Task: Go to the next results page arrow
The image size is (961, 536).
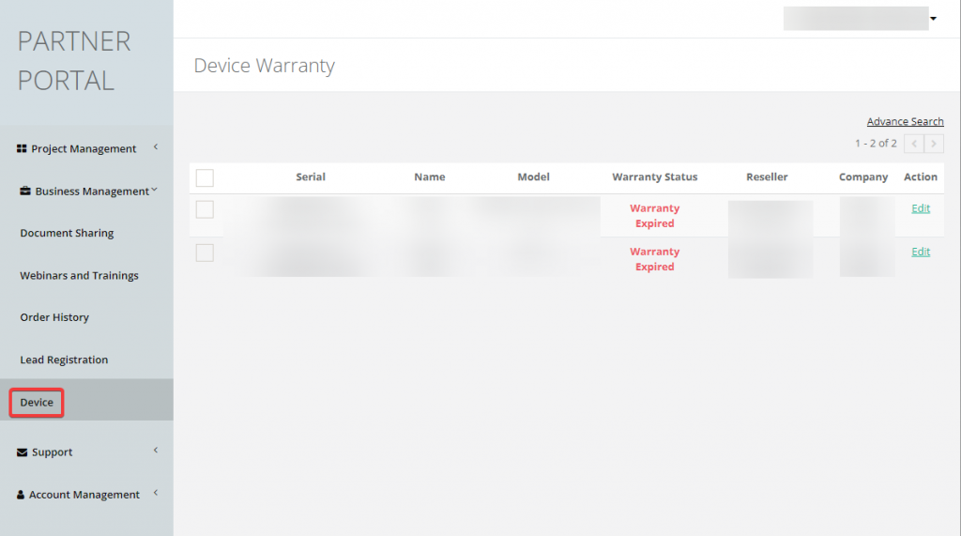Action: 934,144
